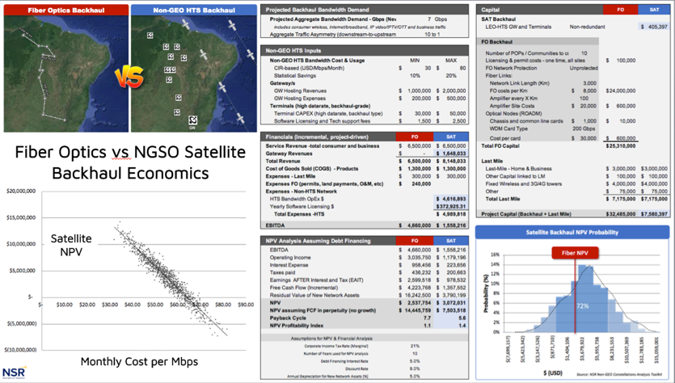Viewport: 675px width, 383px height.
Task: Click the NSR Non-GEO Constellations source note
Action: (x=619, y=375)
